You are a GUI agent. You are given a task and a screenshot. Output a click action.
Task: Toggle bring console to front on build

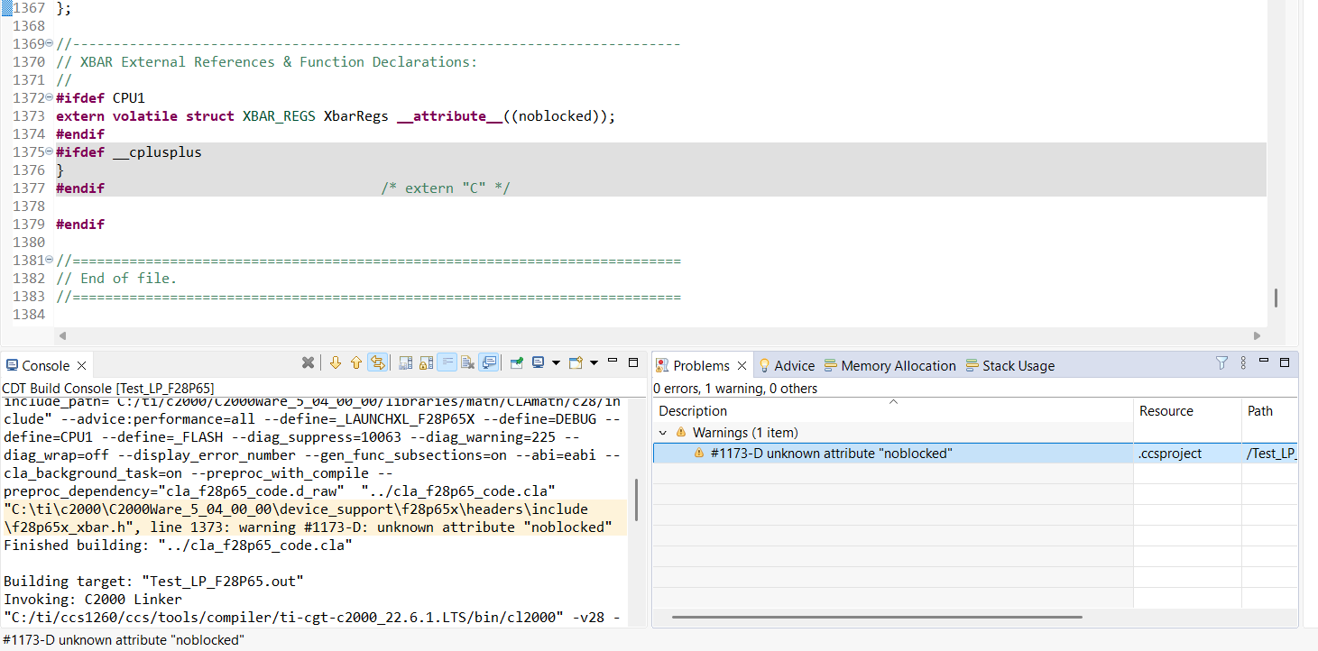point(488,362)
